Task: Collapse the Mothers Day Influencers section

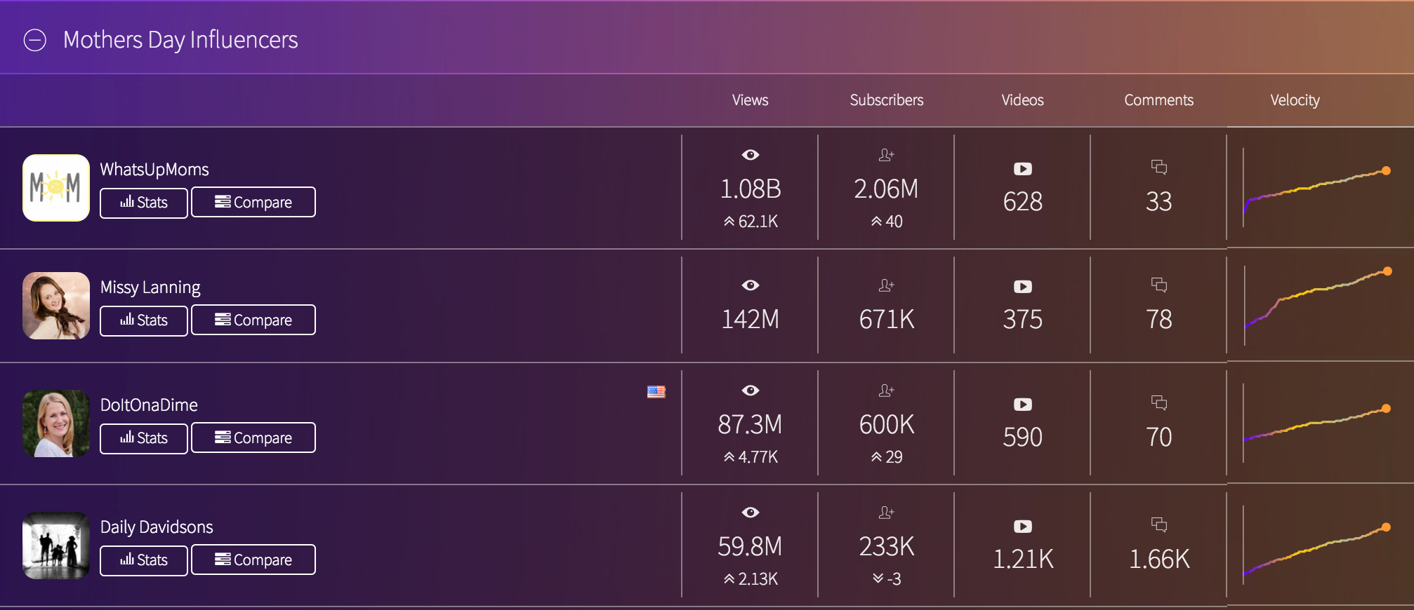Action: coord(35,40)
